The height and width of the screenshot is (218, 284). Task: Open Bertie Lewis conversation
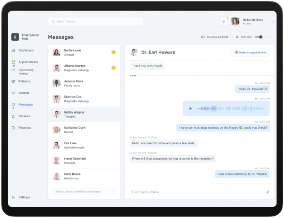pyautogui.click(x=84, y=53)
